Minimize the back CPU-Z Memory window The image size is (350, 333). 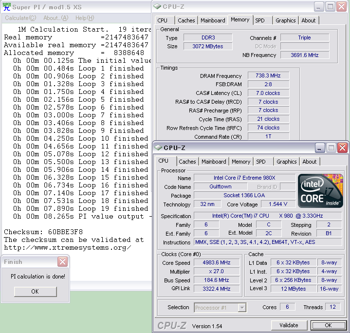(318, 7)
